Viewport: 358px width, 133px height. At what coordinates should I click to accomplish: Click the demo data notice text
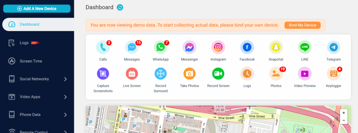point(185,25)
